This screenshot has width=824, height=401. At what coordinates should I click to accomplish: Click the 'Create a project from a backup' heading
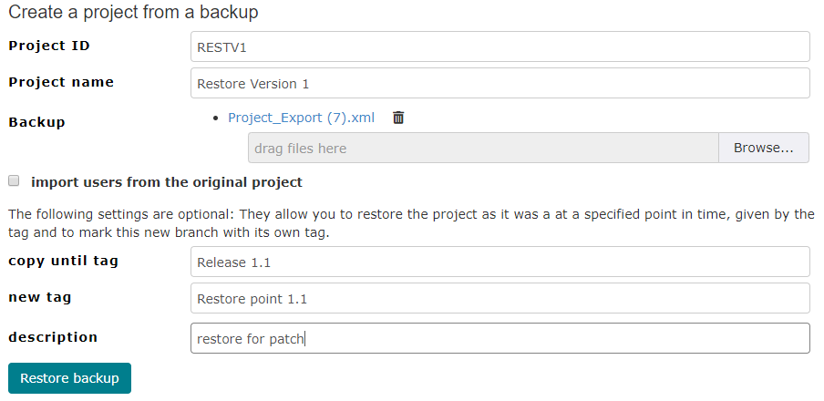click(x=133, y=12)
